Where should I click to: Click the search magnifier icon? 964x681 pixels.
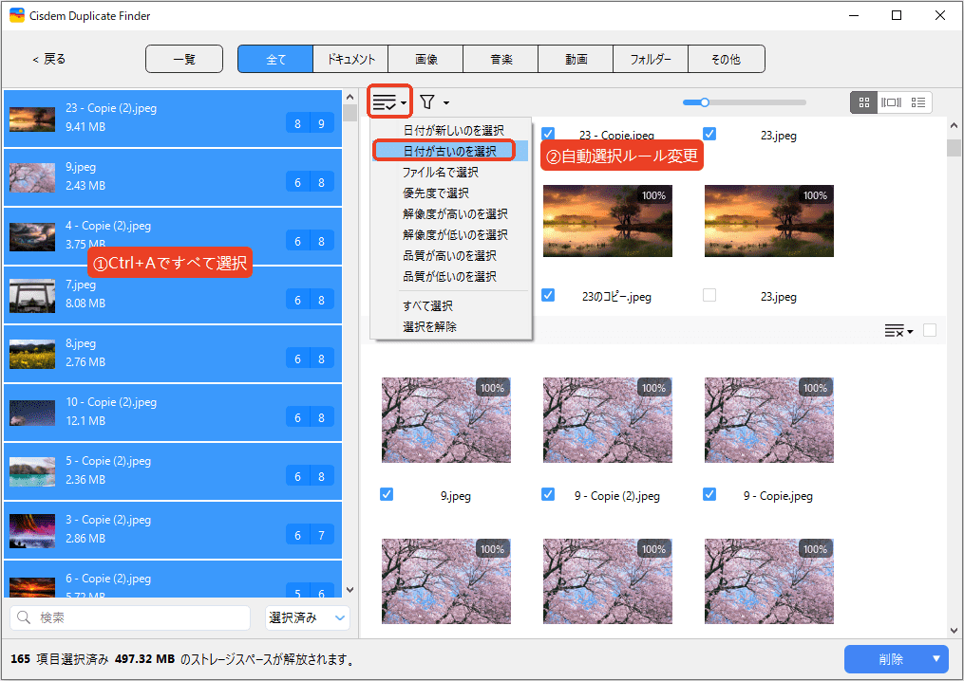tap(25, 618)
